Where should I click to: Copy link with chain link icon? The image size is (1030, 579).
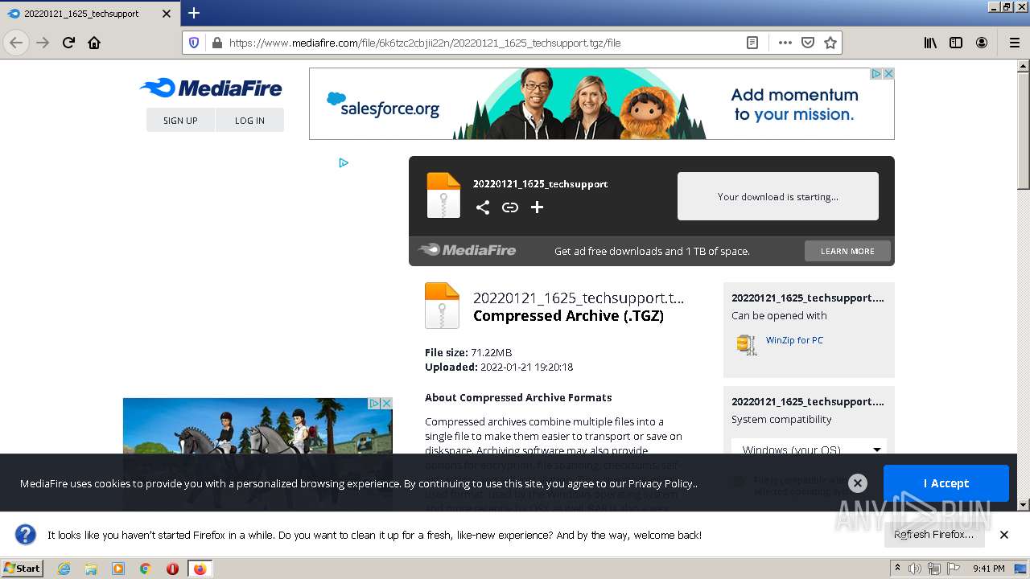tap(510, 207)
